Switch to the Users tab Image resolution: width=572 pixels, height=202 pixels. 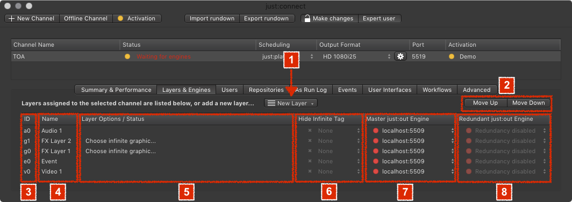point(230,90)
